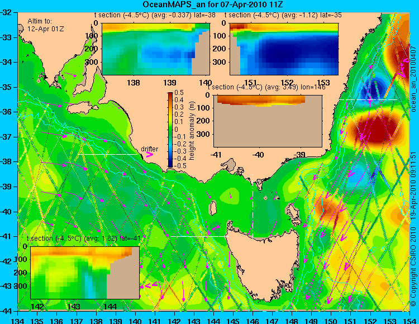Click the white section line west of Tasmania at 41S
Image resolution: width=419 pixels, height=324 pixels.
point(199,236)
